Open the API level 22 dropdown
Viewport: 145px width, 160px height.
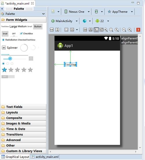click(102, 21)
